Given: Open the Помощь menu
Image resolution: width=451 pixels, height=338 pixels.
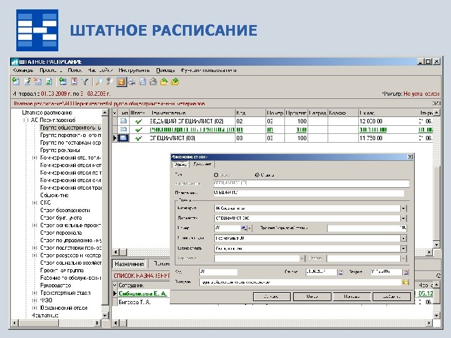Looking at the screenshot, I should click(x=165, y=70).
